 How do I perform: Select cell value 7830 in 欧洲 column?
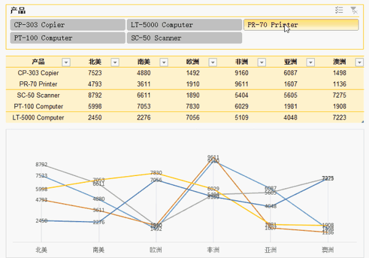[x=192, y=107]
